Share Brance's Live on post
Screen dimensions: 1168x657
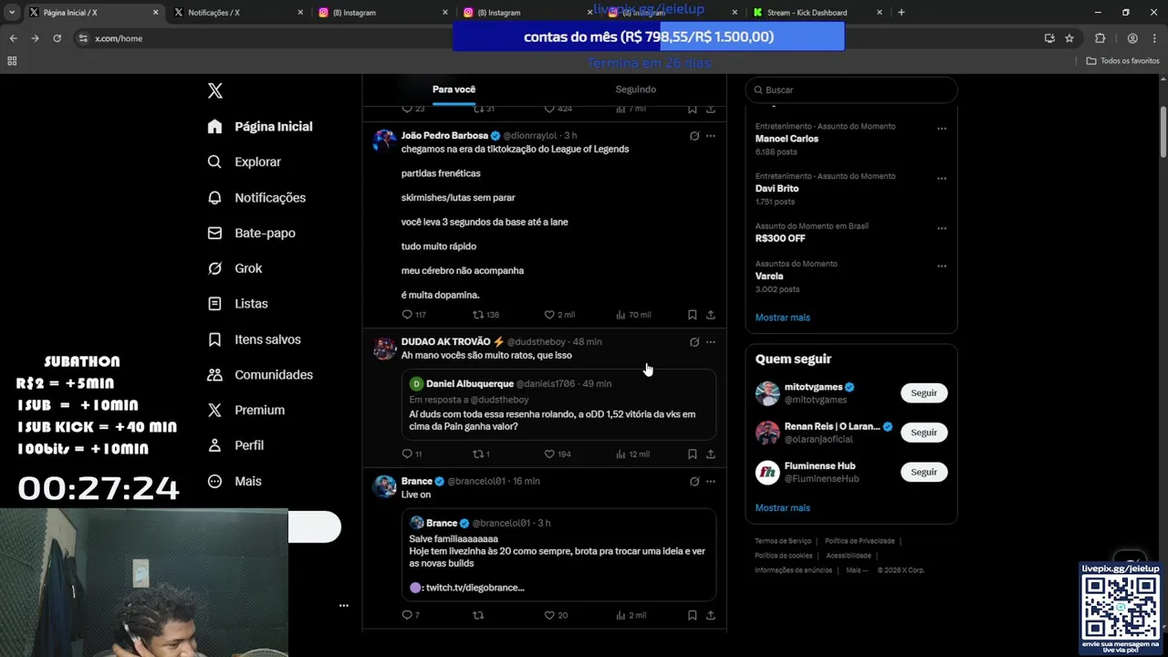711,615
